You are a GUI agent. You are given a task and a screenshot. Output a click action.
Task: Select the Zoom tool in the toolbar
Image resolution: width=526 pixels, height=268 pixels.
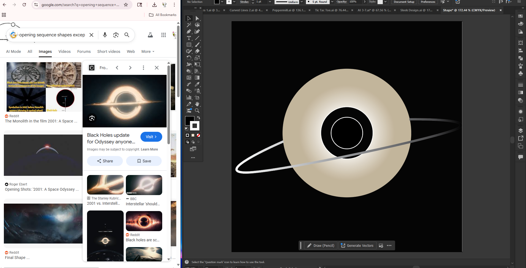(197, 111)
